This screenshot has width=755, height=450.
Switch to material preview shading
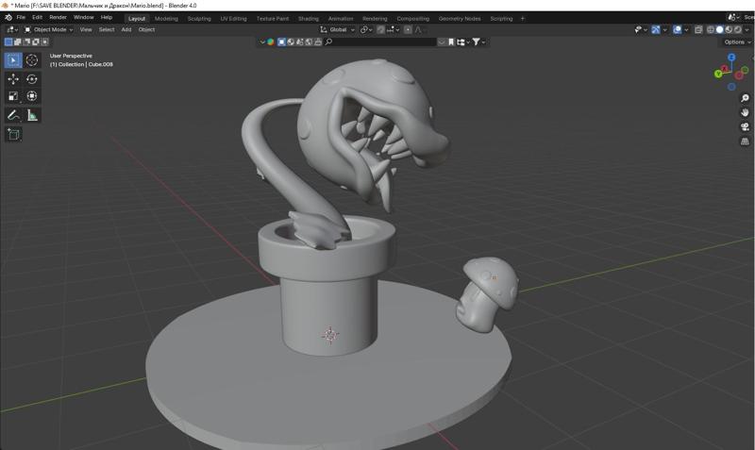pyautogui.click(x=729, y=30)
